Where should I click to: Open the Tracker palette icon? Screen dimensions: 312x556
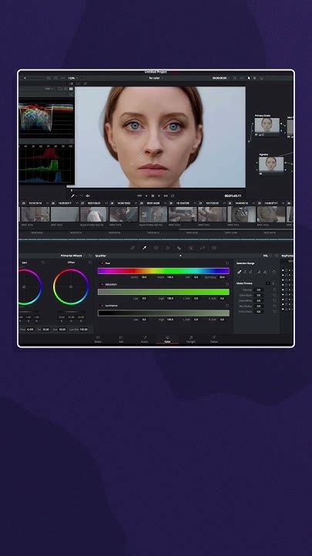(x=168, y=248)
